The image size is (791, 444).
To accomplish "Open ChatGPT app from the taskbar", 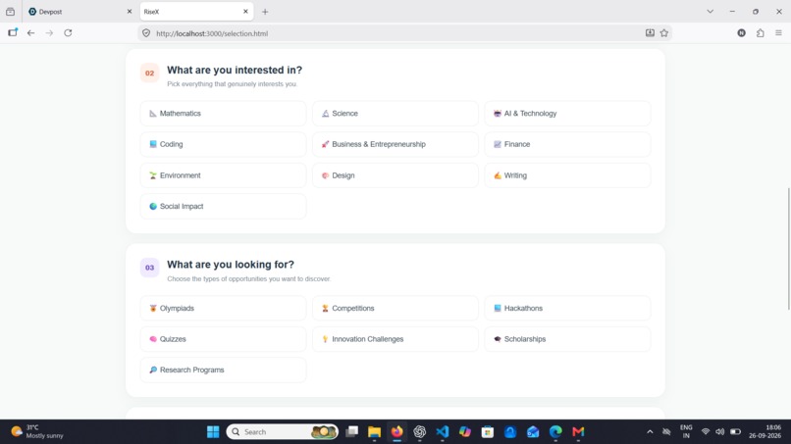I will [420, 432].
